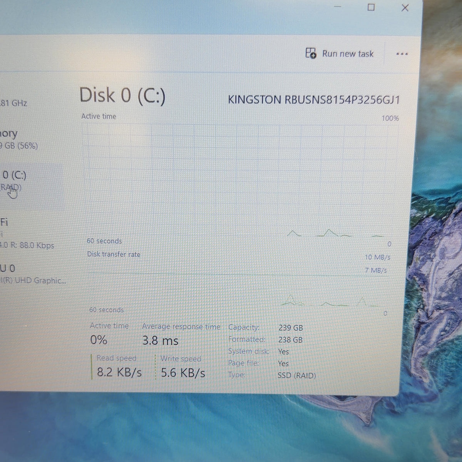
Task: Click the 100% scale label
Action: [x=390, y=119]
